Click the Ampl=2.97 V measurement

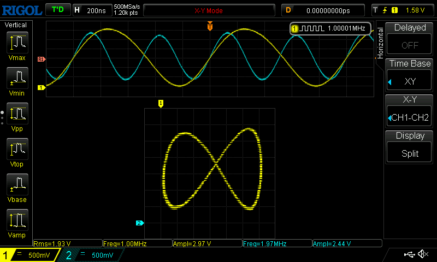point(208,243)
